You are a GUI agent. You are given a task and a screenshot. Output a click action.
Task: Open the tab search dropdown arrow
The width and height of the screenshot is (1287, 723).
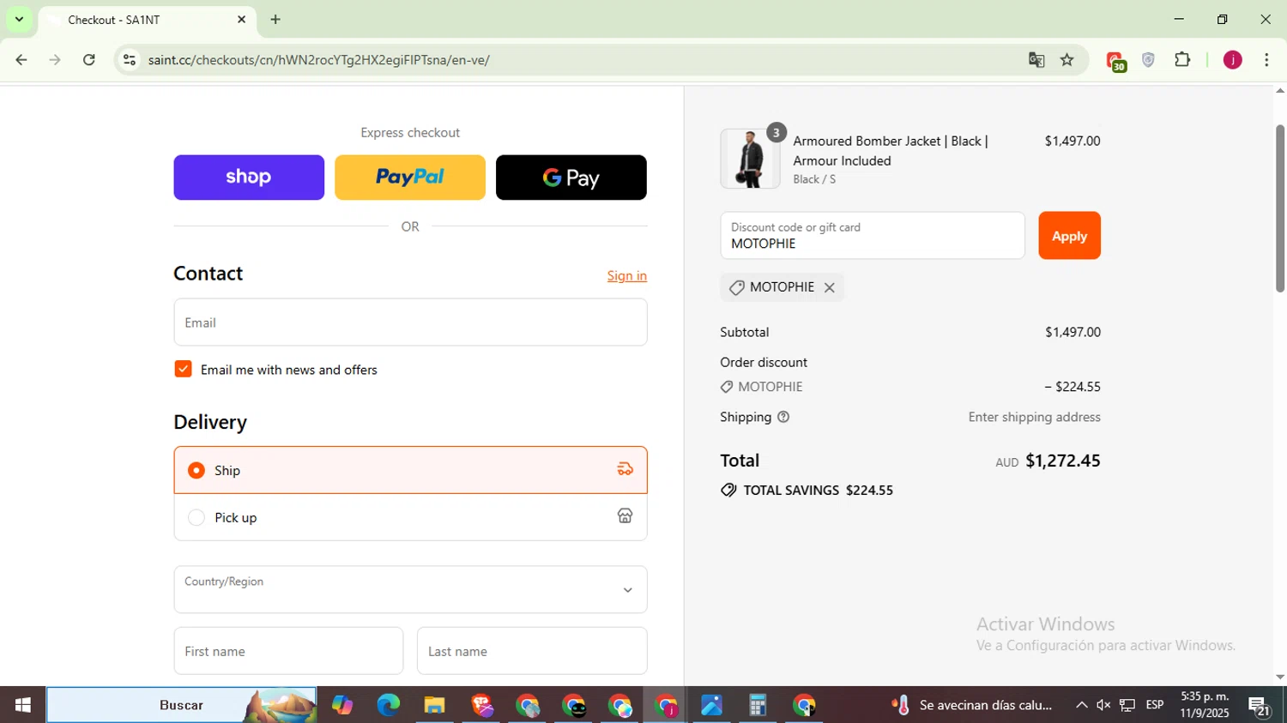(19, 19)
